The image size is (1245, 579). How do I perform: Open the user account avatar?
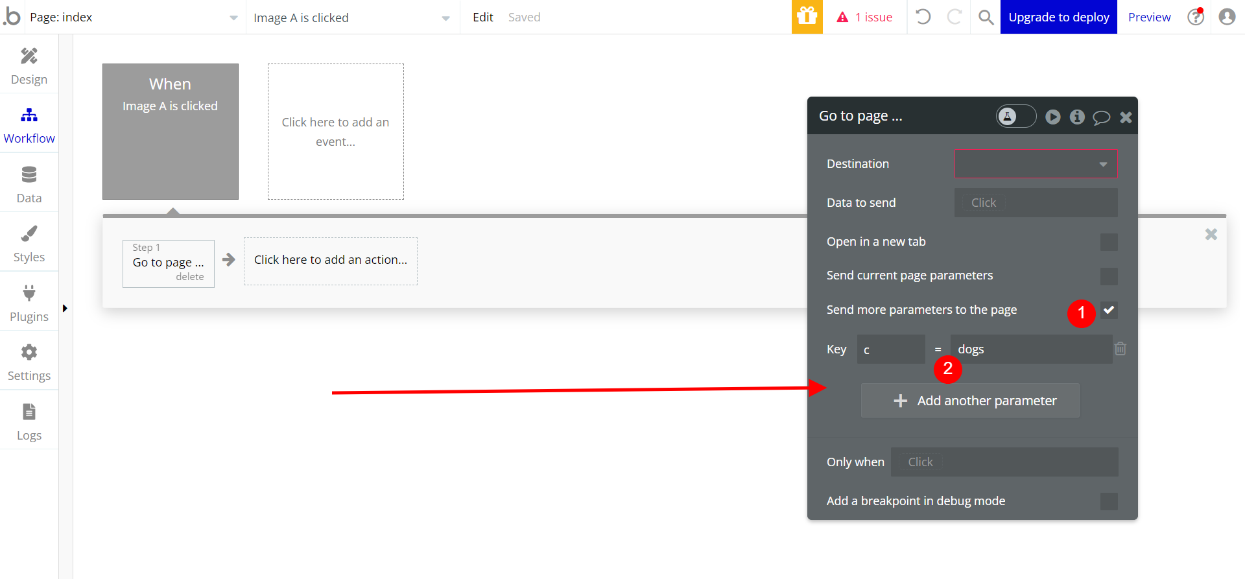(1227, 17)
